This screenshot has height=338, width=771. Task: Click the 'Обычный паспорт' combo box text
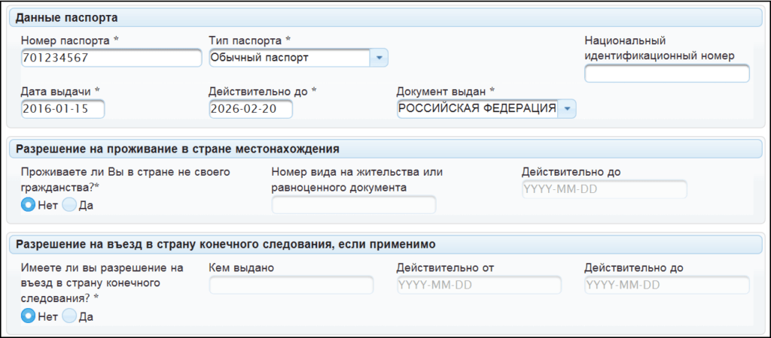(x=288, y=57)
